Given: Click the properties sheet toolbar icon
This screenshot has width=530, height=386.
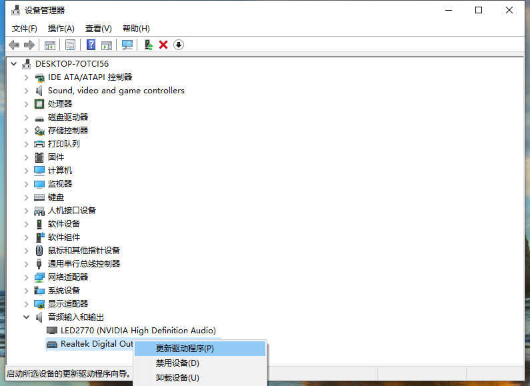Looking at the screenshot, I should point(70,45).
